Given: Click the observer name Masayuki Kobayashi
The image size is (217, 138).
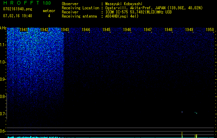Looking at the screenshot, I should [x=124, y=4].
